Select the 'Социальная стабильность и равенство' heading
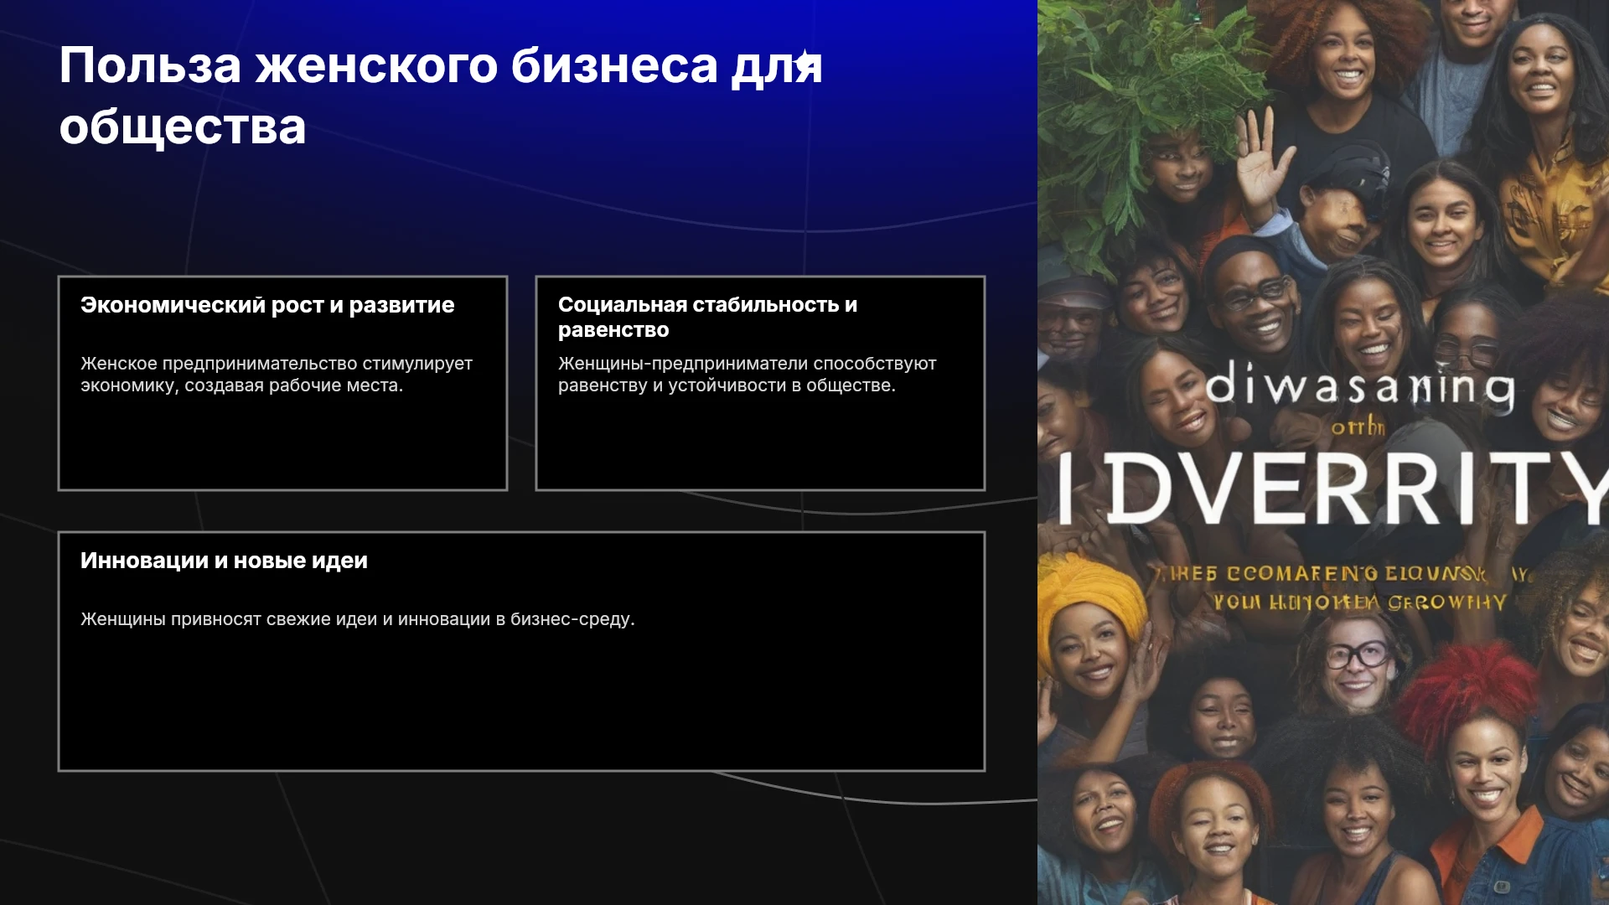Image resolution: width=1609 pixels, height=905 pixels. pos(707,317)
